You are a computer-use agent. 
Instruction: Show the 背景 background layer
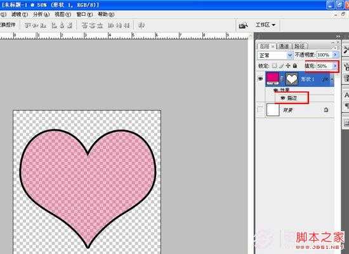260,110
